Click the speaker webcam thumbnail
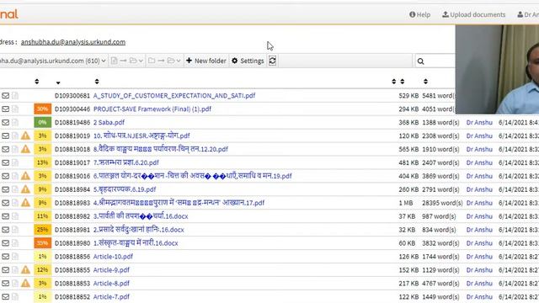This screenshot has height=303, width=539. [x=497, y=69]
